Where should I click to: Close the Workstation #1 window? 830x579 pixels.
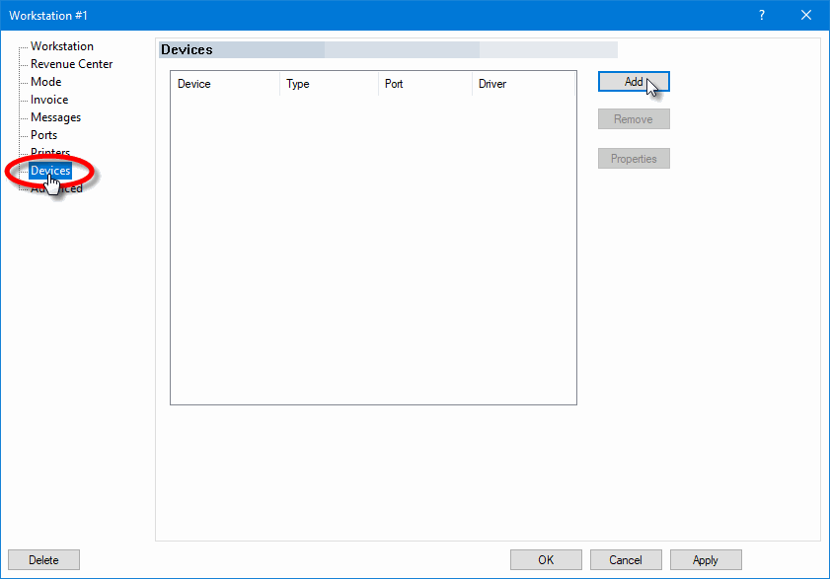point(806,15)
